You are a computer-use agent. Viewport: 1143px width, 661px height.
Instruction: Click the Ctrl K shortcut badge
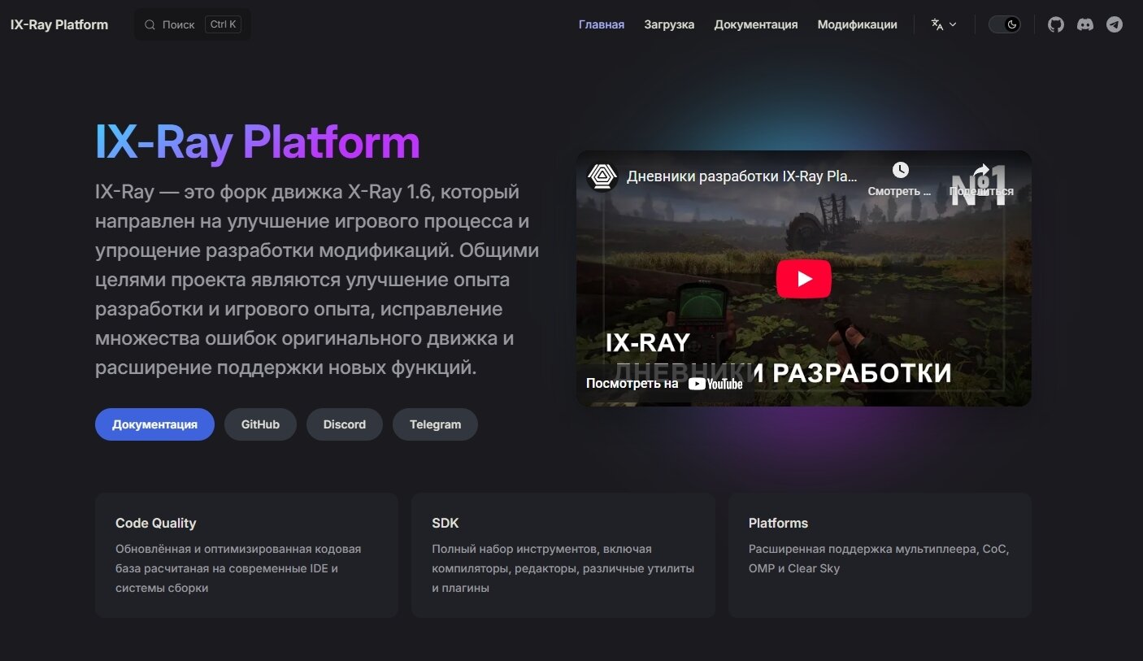[x=224, y=24]
